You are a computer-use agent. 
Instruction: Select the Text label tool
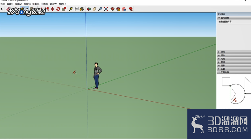77,9
